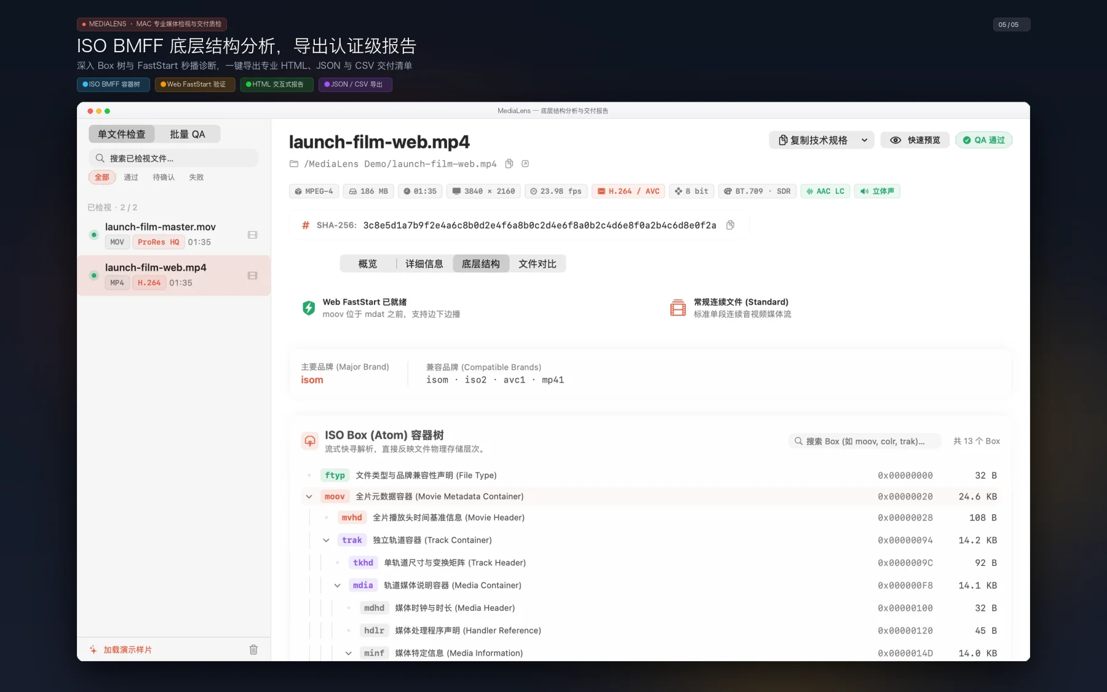This screenshot has width=1107, height=692.
Task: Select the ftyp file type row
Action: 651,475
